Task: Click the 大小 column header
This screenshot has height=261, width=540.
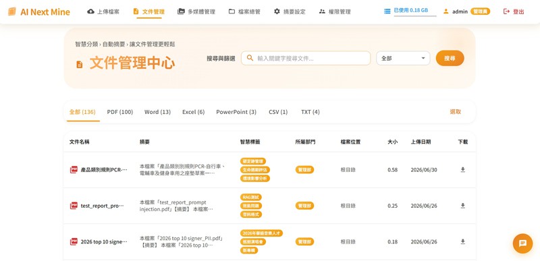Action: click(393, 142)
